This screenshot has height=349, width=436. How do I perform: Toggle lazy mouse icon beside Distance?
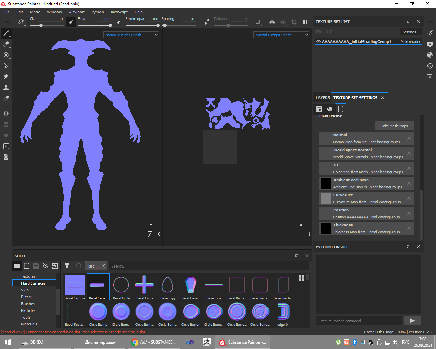click(207, 22)
